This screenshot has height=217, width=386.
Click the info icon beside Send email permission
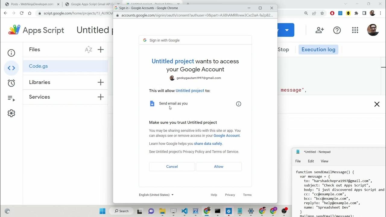click(239, 104)
